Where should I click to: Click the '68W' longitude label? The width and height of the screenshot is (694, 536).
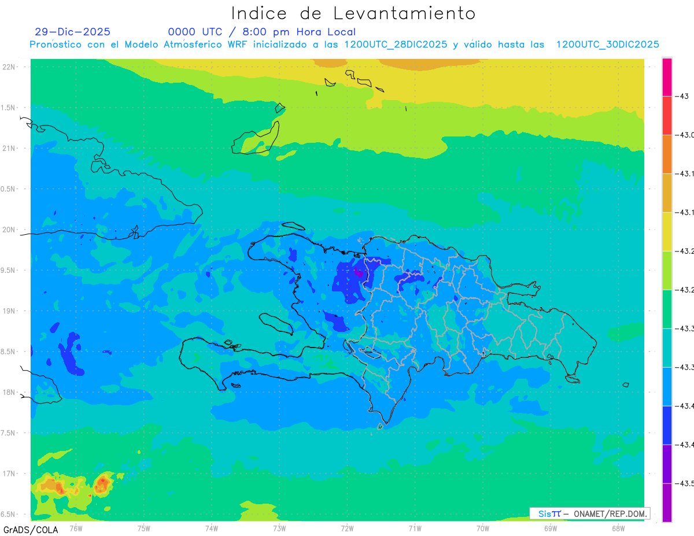(618, 527)
